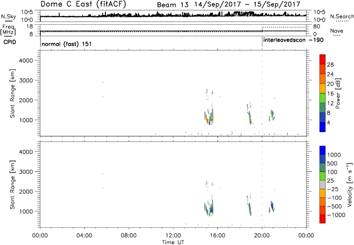The image size is (354, 245).
Task: Click the power colorbar value 28
Action: coord(330,65)
